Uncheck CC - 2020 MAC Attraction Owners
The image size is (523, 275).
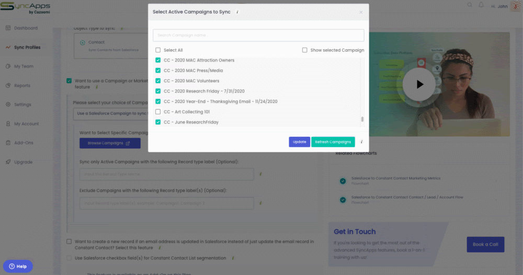pos(158,60)
